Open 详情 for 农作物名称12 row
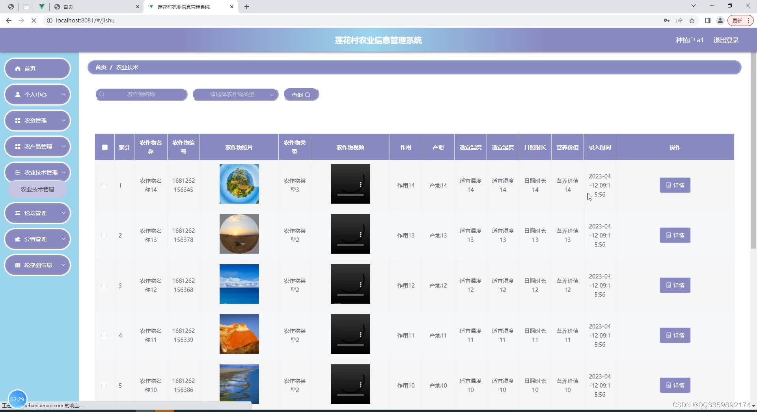Viewport: 757px width, 412px height. click(675, 285)
